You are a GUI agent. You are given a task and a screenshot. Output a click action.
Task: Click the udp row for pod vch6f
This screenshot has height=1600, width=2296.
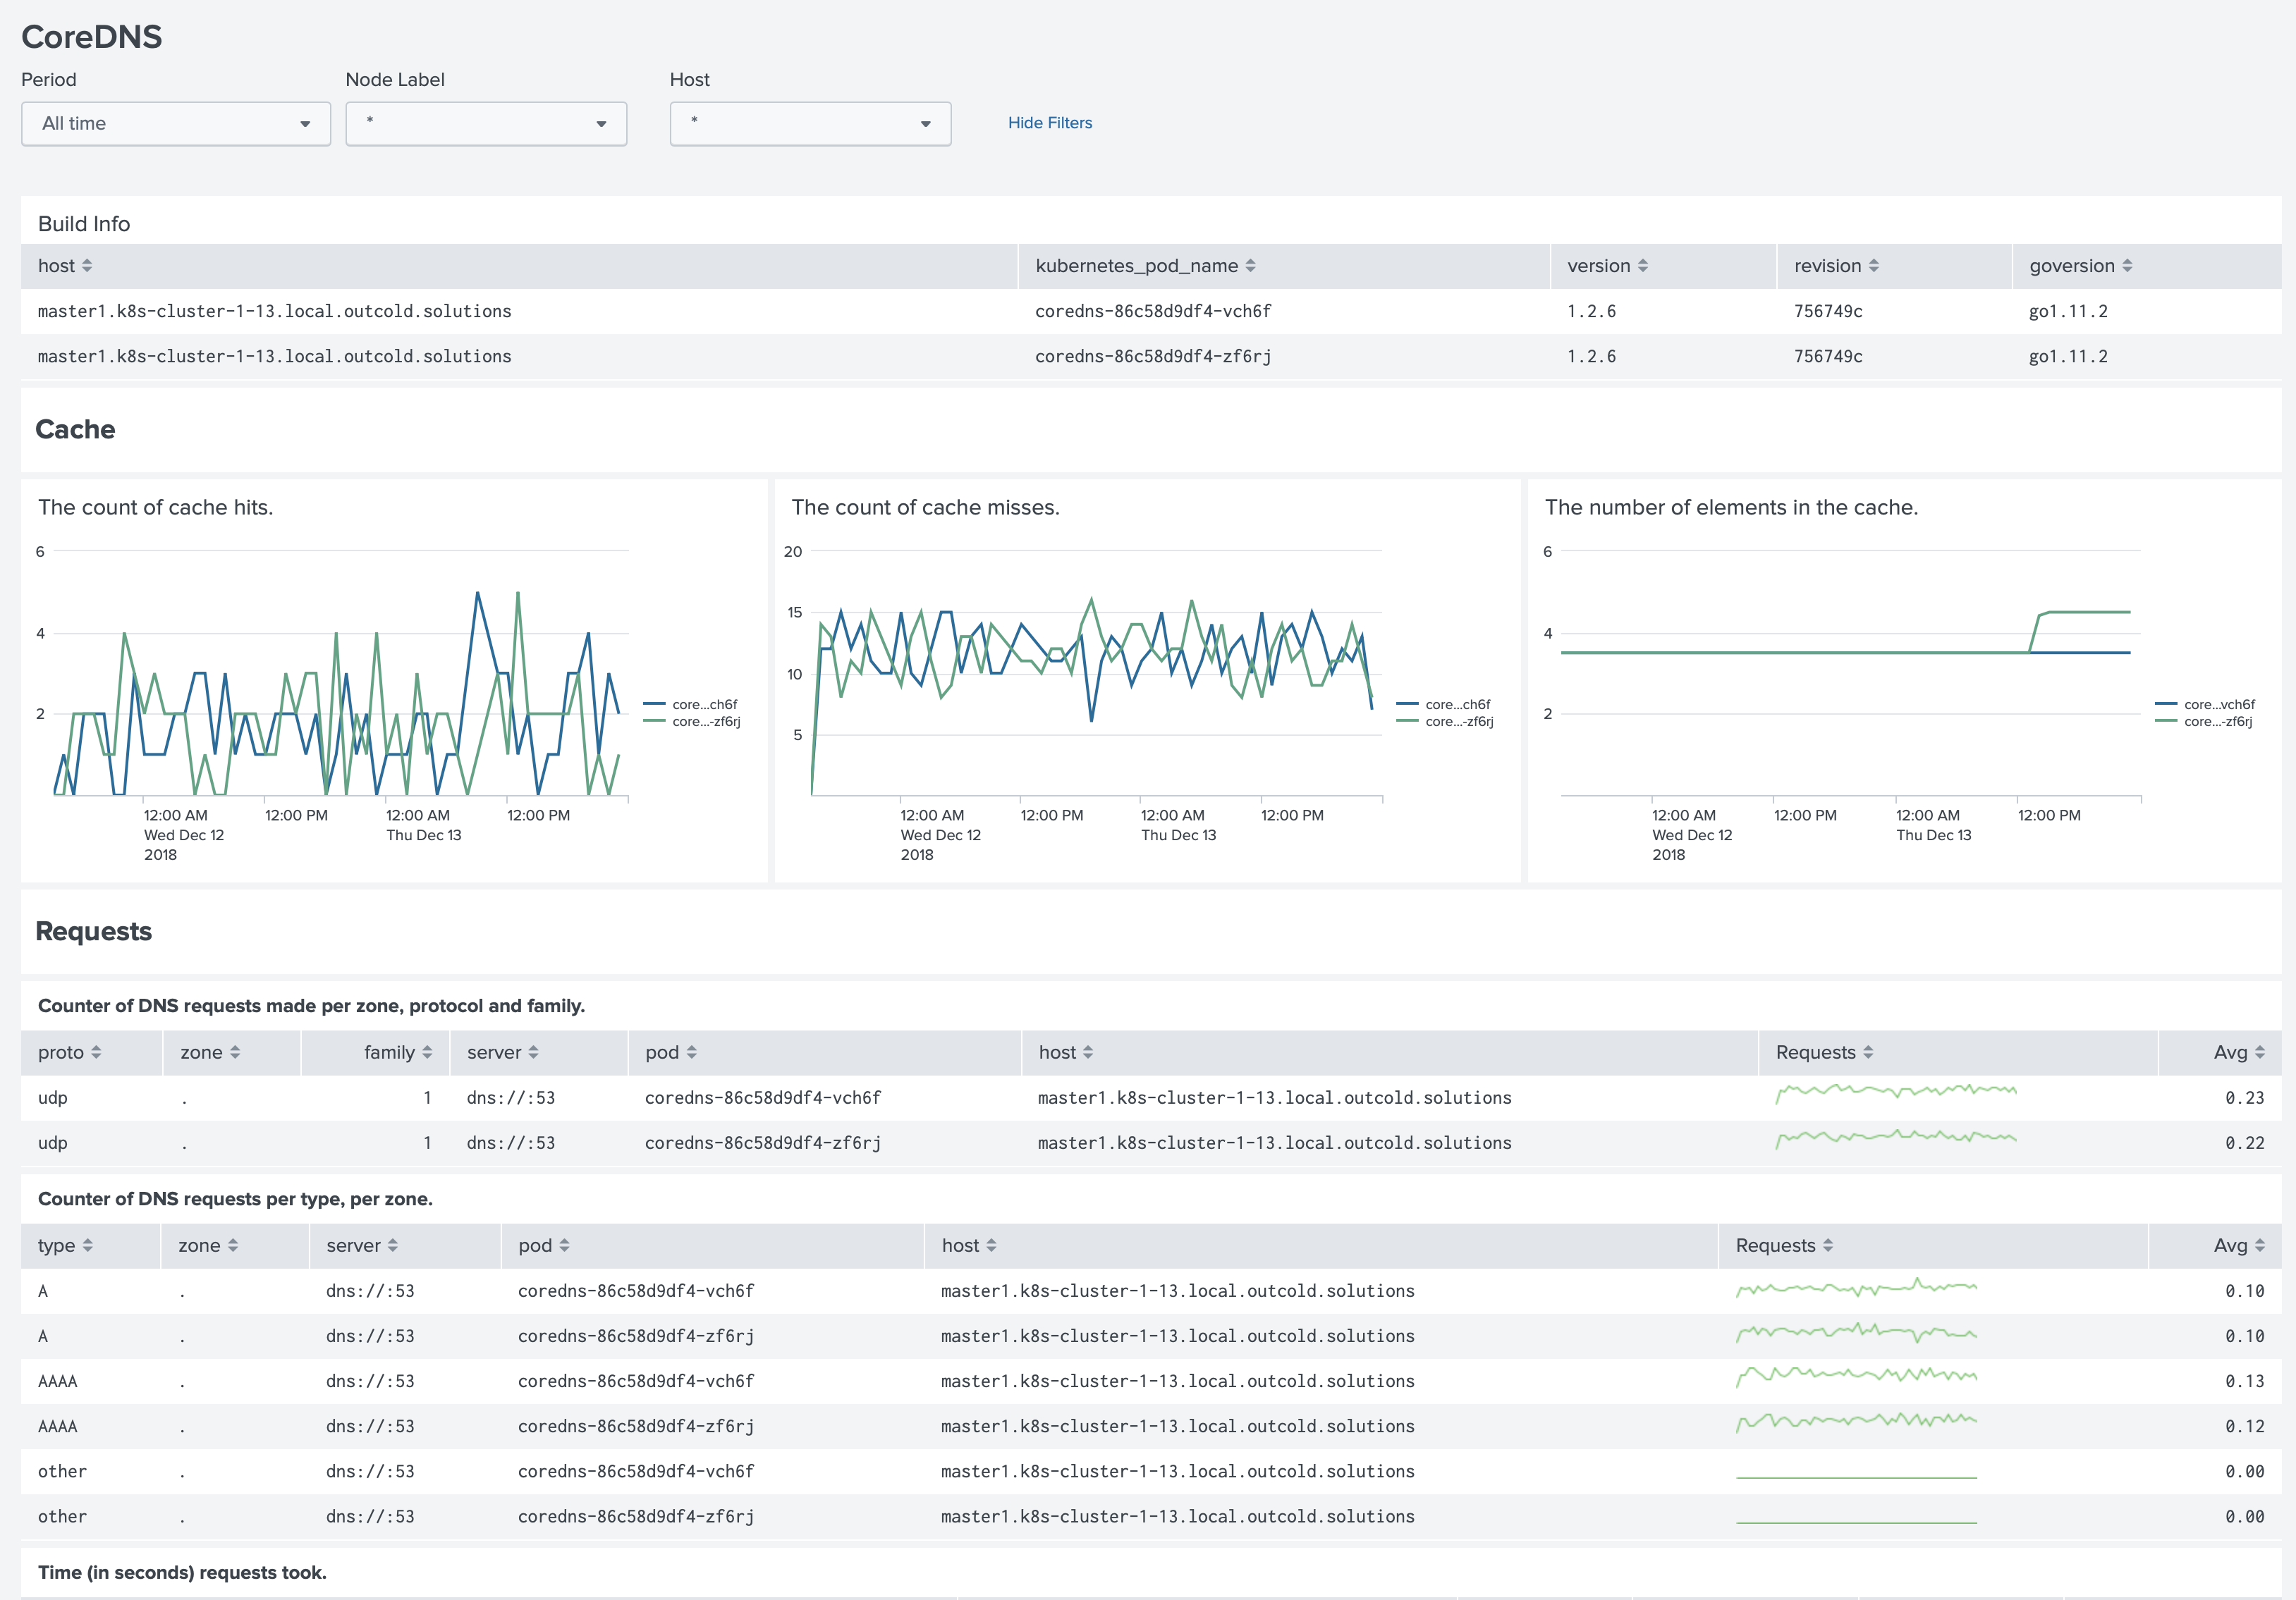coord(1151,1098)
